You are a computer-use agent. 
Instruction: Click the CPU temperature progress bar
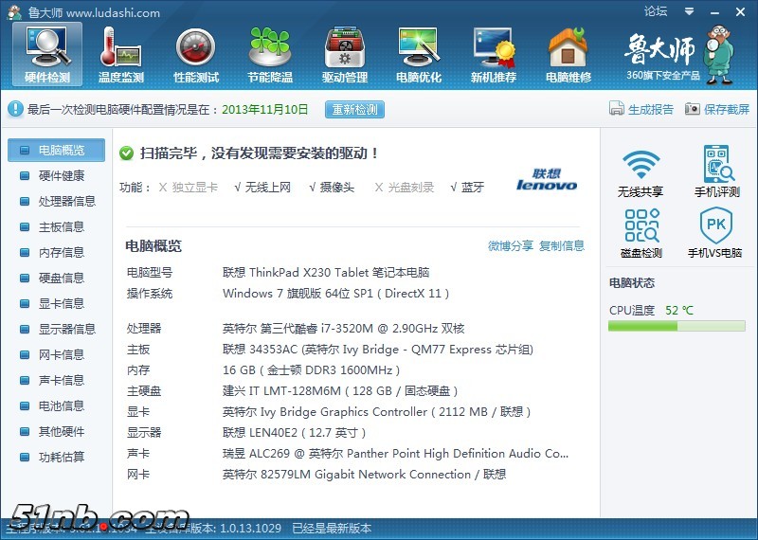click(x=677, y=327)
